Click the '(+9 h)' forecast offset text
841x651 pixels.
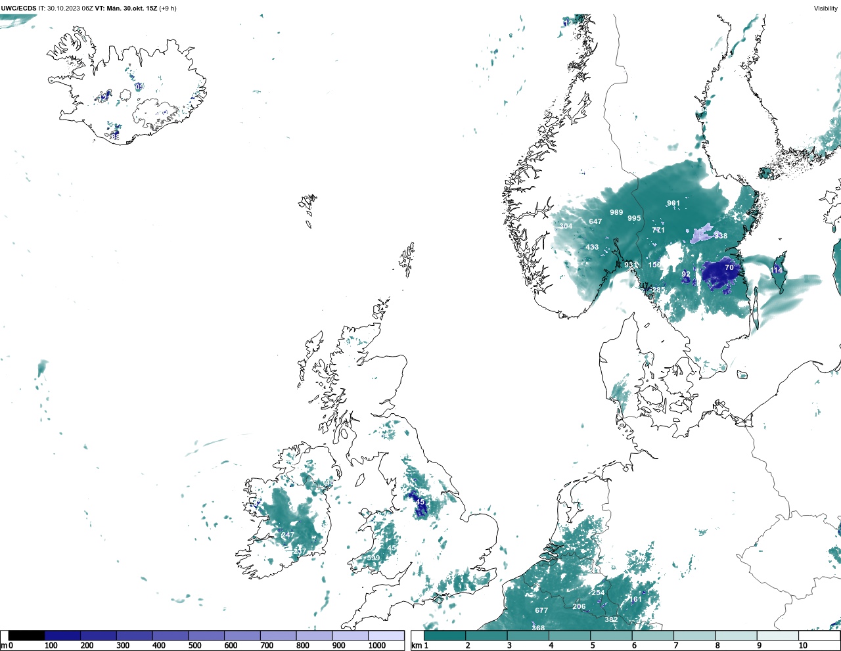point(168,9)
